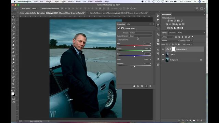
Task: Hide Layer 1 visibility eye
Action: pos(163,55)
